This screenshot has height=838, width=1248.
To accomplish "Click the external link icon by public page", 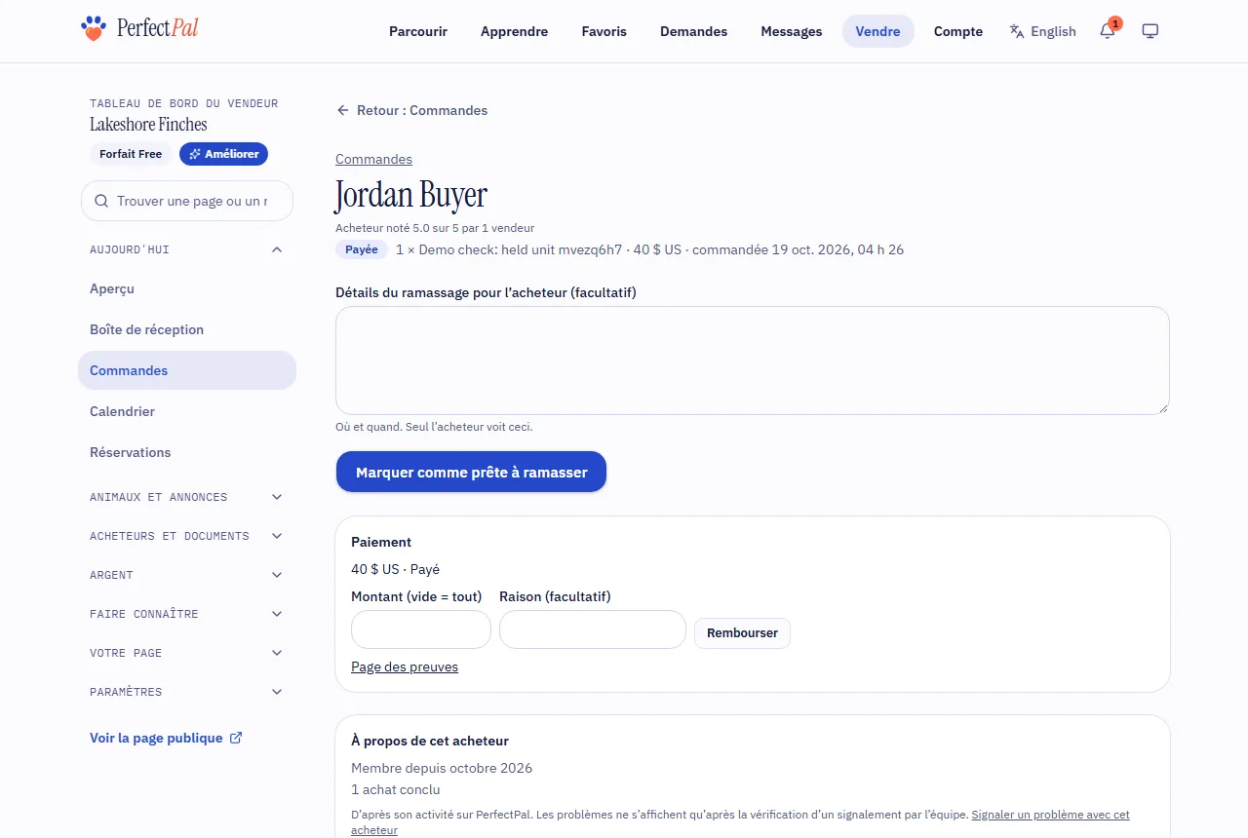I will 236,738.
